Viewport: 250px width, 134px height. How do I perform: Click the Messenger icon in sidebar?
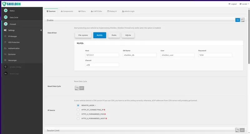point(5,60)
